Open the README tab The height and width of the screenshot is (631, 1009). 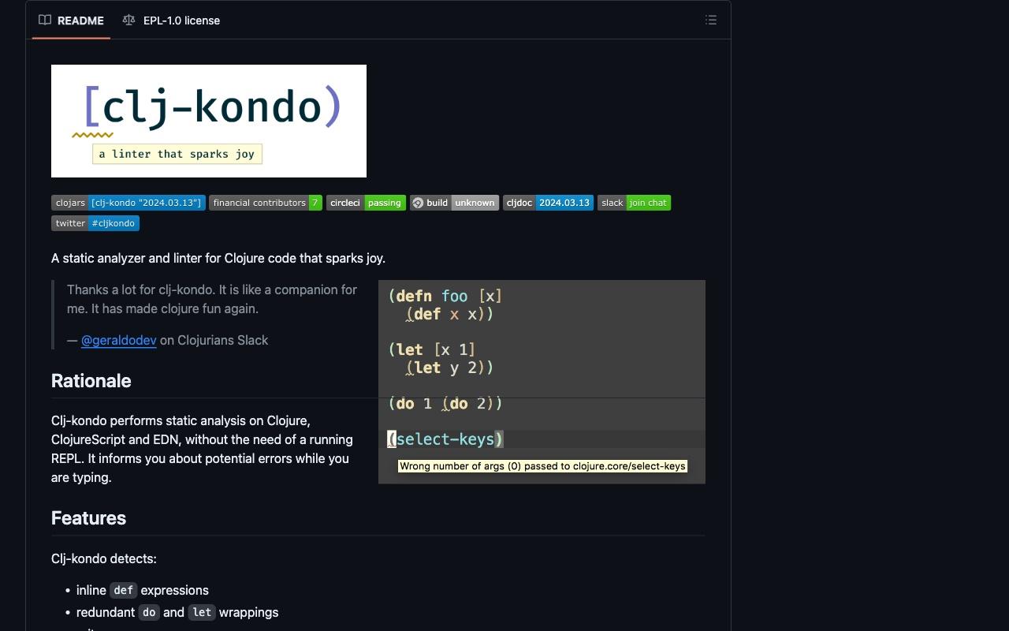71,21
